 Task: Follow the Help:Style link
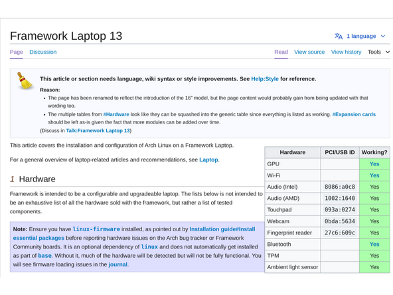265,79
